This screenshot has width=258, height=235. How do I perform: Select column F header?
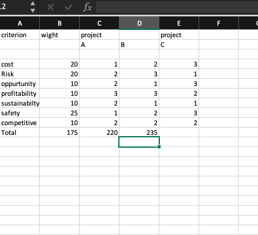coord(219,23)
